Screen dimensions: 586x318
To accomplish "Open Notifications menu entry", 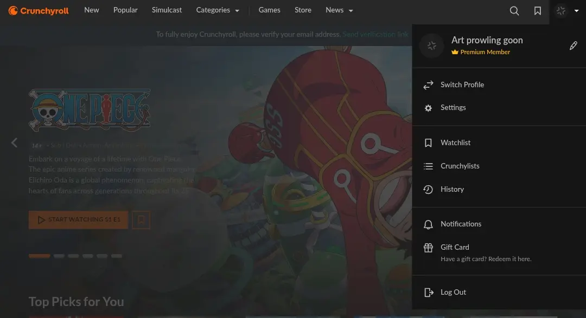I will pyautogui.click(x=499, y=224).
